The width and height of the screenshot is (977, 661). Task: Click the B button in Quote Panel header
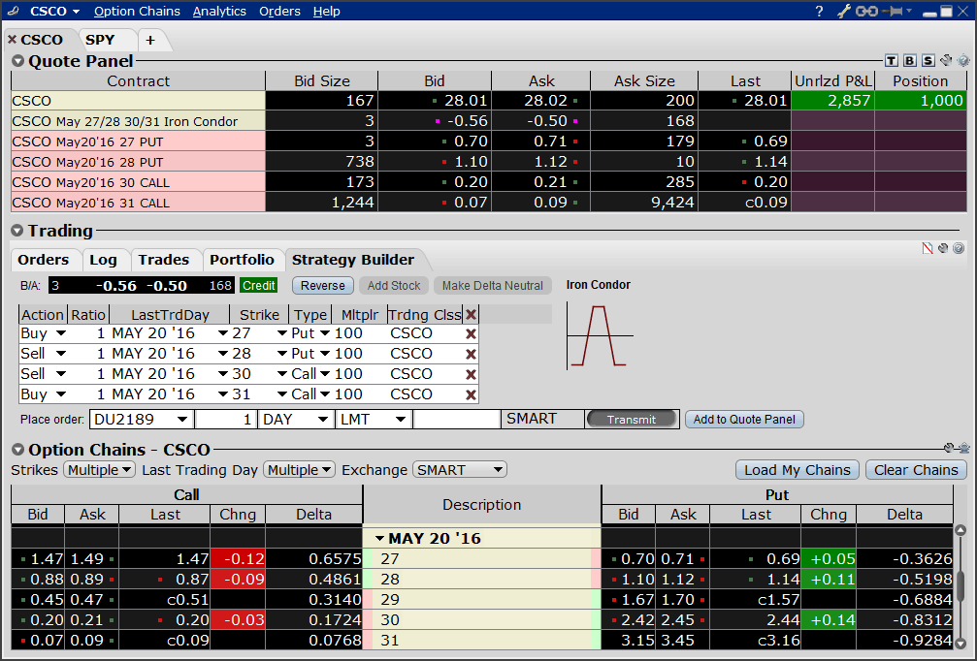pos(910,60)
